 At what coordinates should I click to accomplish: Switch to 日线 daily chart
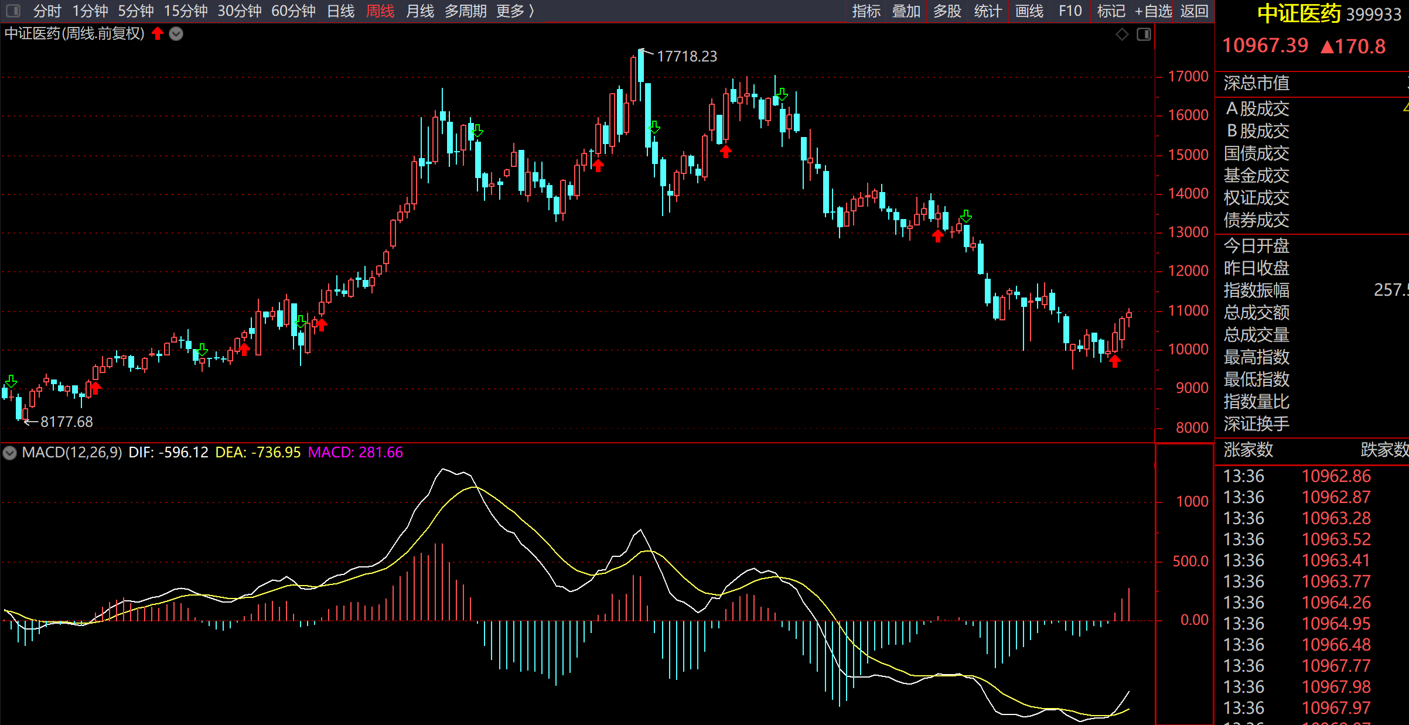(x=341, y=11)
